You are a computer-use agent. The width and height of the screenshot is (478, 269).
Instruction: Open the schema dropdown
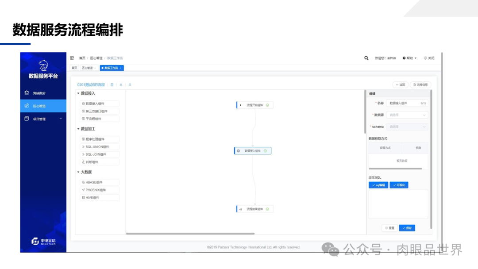[x=407, y=127]
